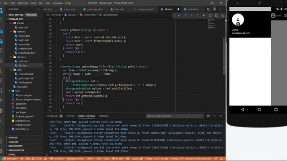Restart the debug session green icon

210,16
